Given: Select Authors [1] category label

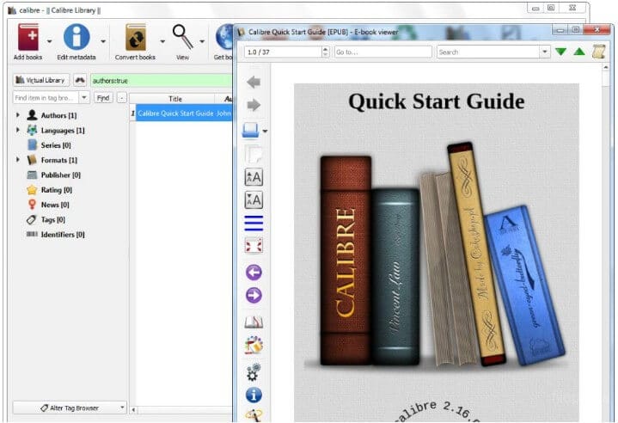Looking at the screenshot, I should point(58,115).
